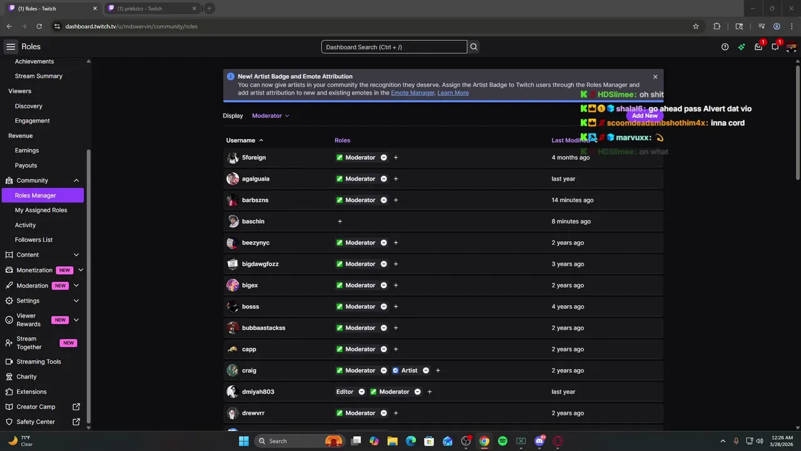Open the Display Moderator filter dropdown
Viewport: 801px width, 451px height.
[270, 116]
